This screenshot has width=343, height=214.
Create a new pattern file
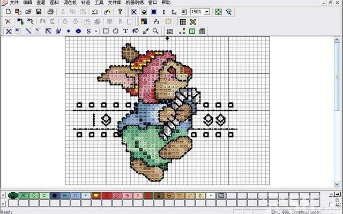(x=8, y=12)
